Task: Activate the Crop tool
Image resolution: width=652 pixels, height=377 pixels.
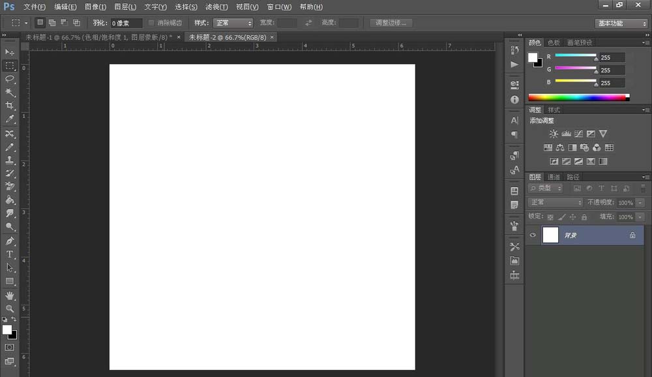Action: pos(10,106)
